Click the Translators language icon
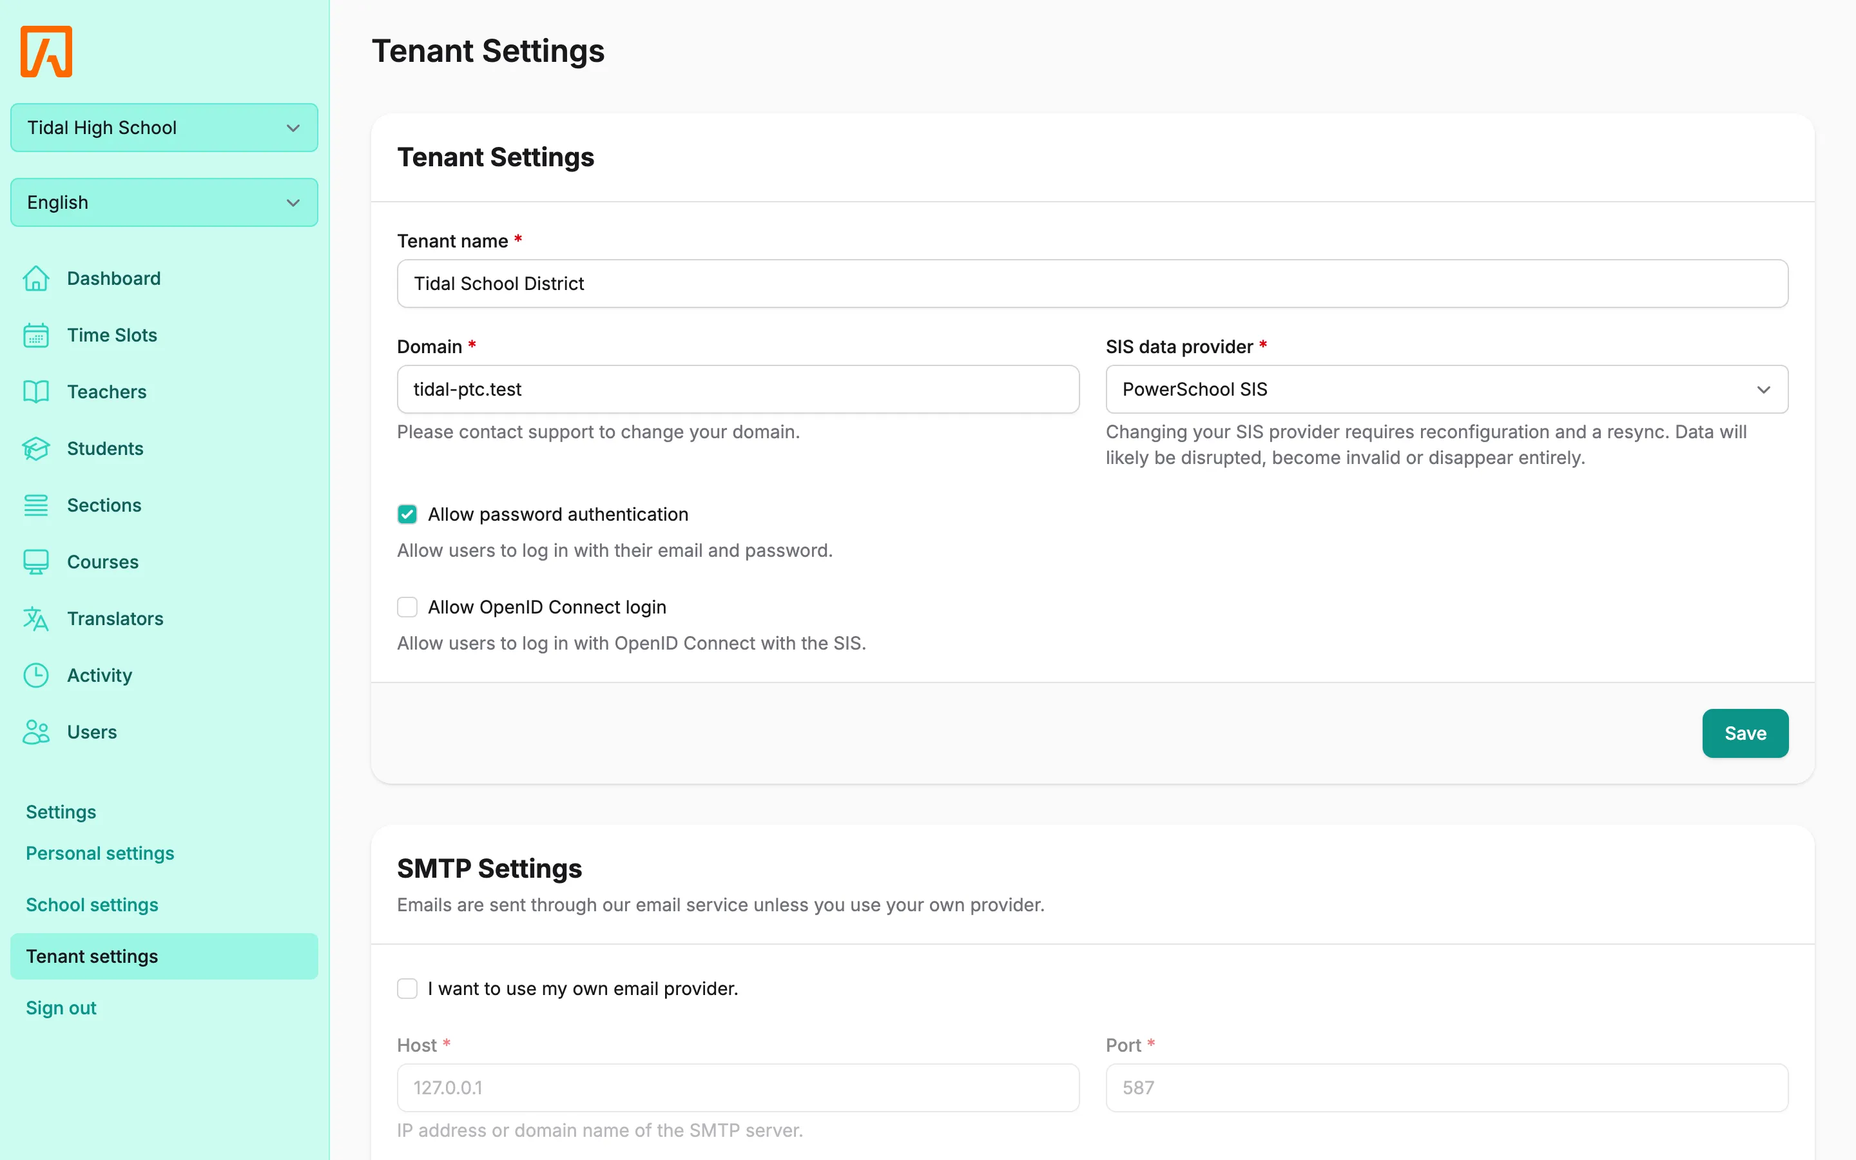 coord(35,619)
